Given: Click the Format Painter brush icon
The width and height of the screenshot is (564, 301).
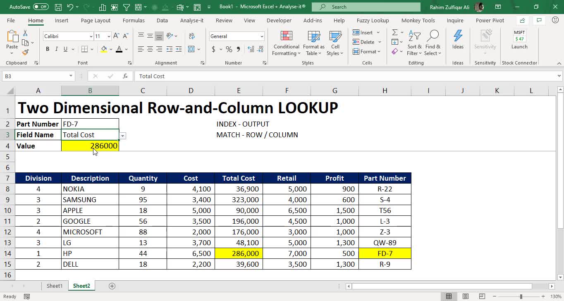Looking at the screenshot, I should tap(25, 52).
